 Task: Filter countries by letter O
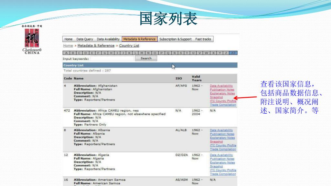coord(155,53)
